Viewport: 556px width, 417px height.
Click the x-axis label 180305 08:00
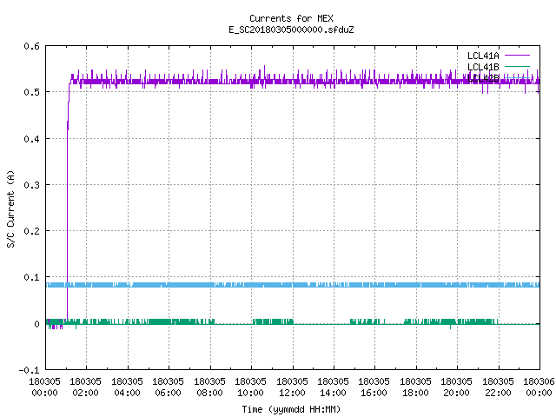(x=209, y=387)
